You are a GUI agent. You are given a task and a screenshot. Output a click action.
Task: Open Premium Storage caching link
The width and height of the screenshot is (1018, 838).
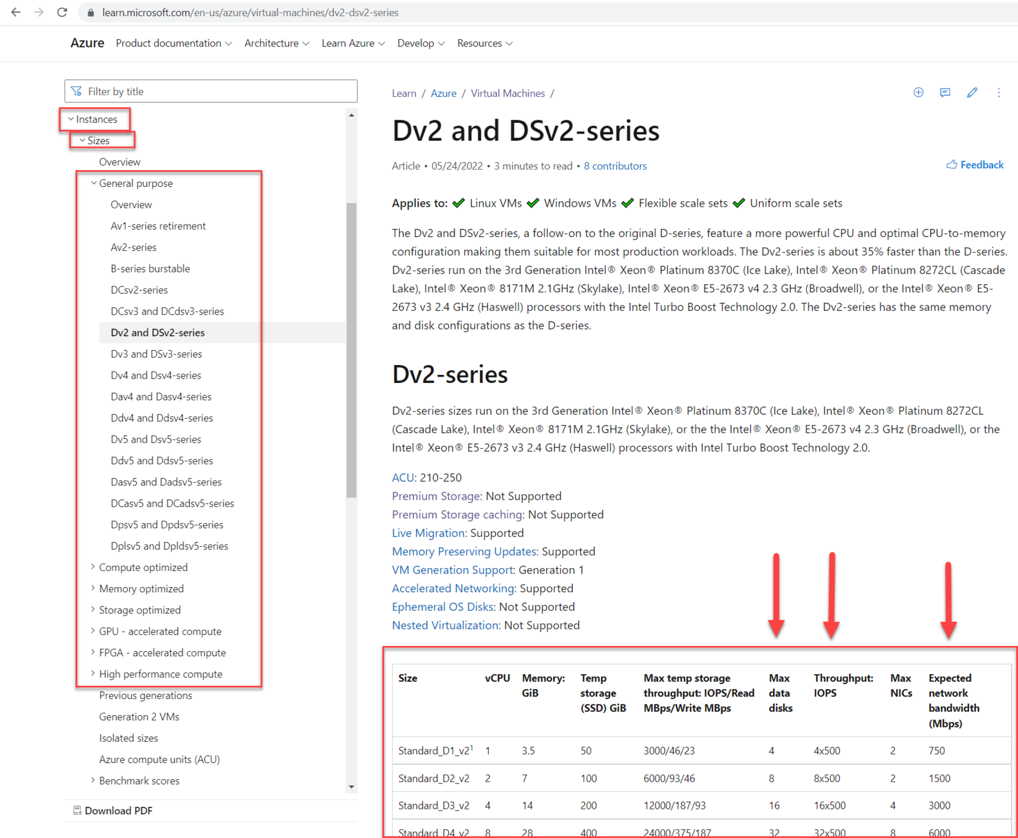pyautogui.click(x=457, y=515)
